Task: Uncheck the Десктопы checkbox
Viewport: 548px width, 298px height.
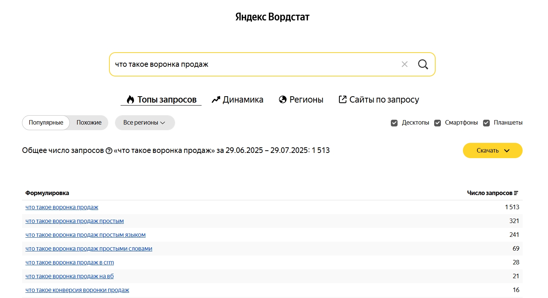Action: (394, 122)
